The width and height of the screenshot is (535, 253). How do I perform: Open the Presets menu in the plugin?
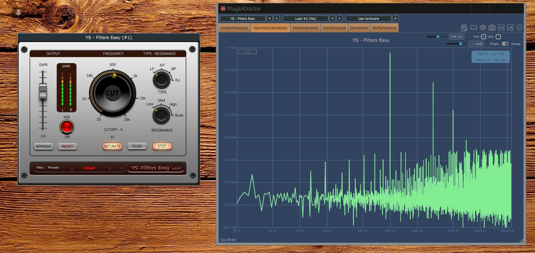(x=53, y=168)
